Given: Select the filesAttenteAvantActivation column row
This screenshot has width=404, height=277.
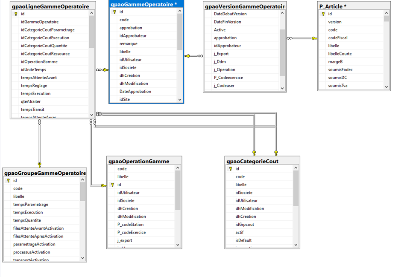Looking at the screenshot, I should coord(38,228).
